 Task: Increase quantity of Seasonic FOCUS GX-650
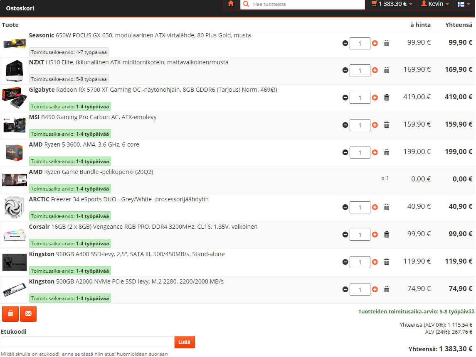pos(375,43)
